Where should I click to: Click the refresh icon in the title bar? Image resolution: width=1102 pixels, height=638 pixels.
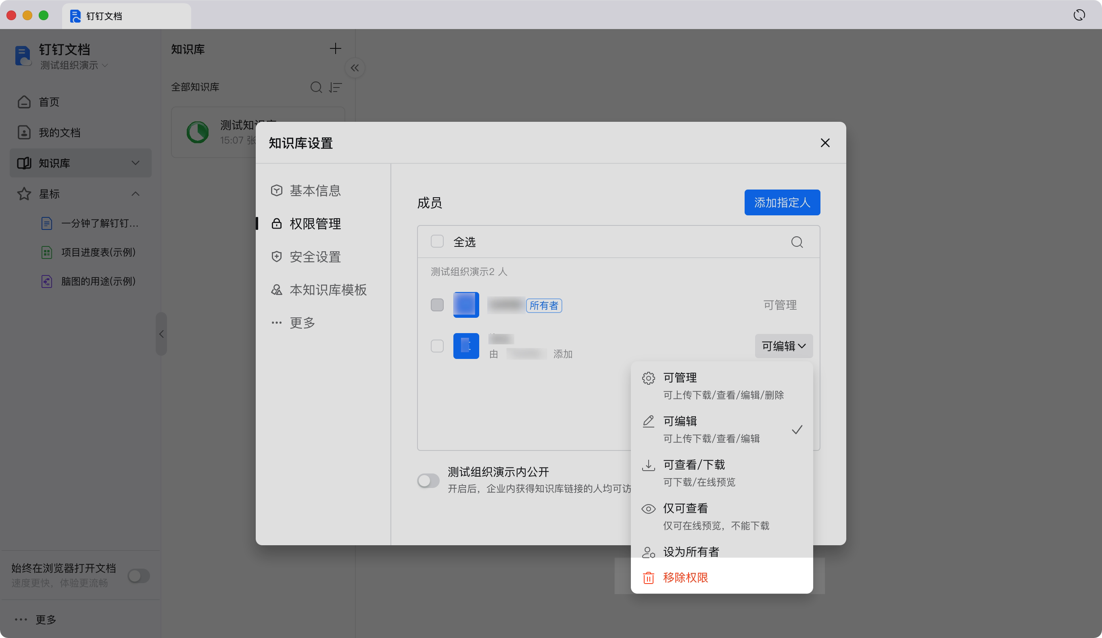tap(1079, 15)
